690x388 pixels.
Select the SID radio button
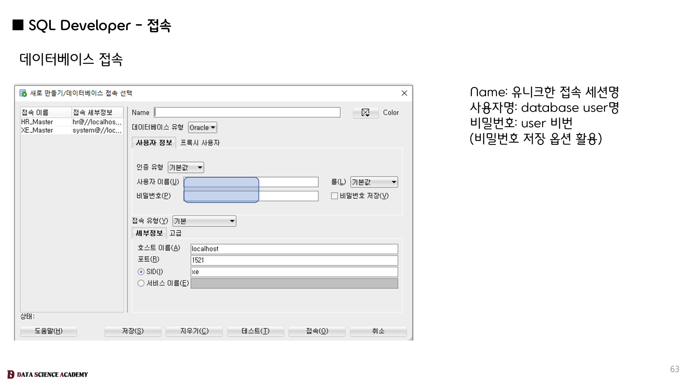[x=141, y=272]
